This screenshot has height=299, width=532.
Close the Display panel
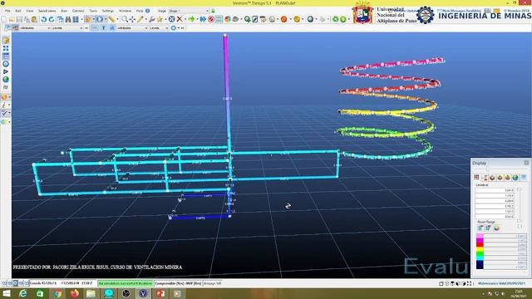coord(526,163)
